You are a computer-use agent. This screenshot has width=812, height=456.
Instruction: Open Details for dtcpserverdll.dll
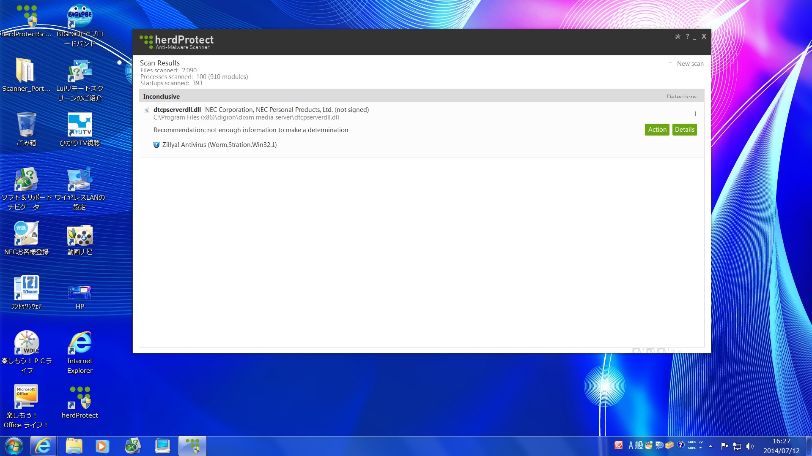(x=684, y=130)
